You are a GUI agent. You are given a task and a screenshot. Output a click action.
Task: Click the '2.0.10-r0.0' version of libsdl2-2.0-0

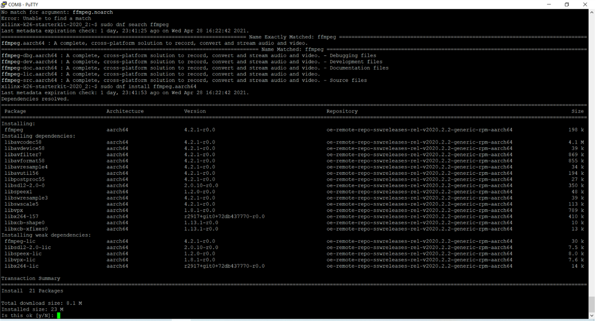tap(201, 185)
